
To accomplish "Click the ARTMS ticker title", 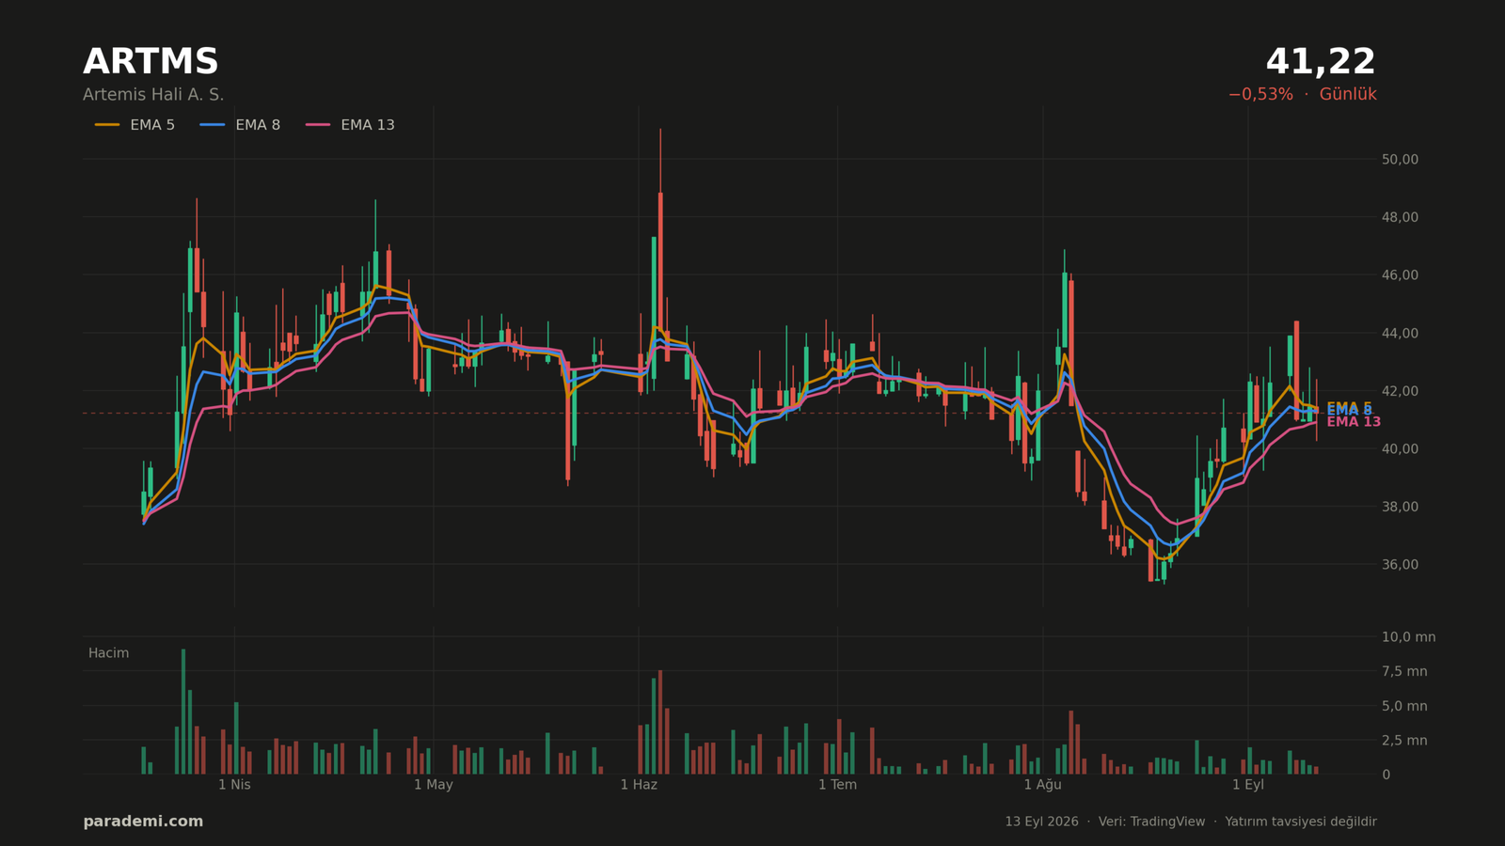I will pos(150,62).
